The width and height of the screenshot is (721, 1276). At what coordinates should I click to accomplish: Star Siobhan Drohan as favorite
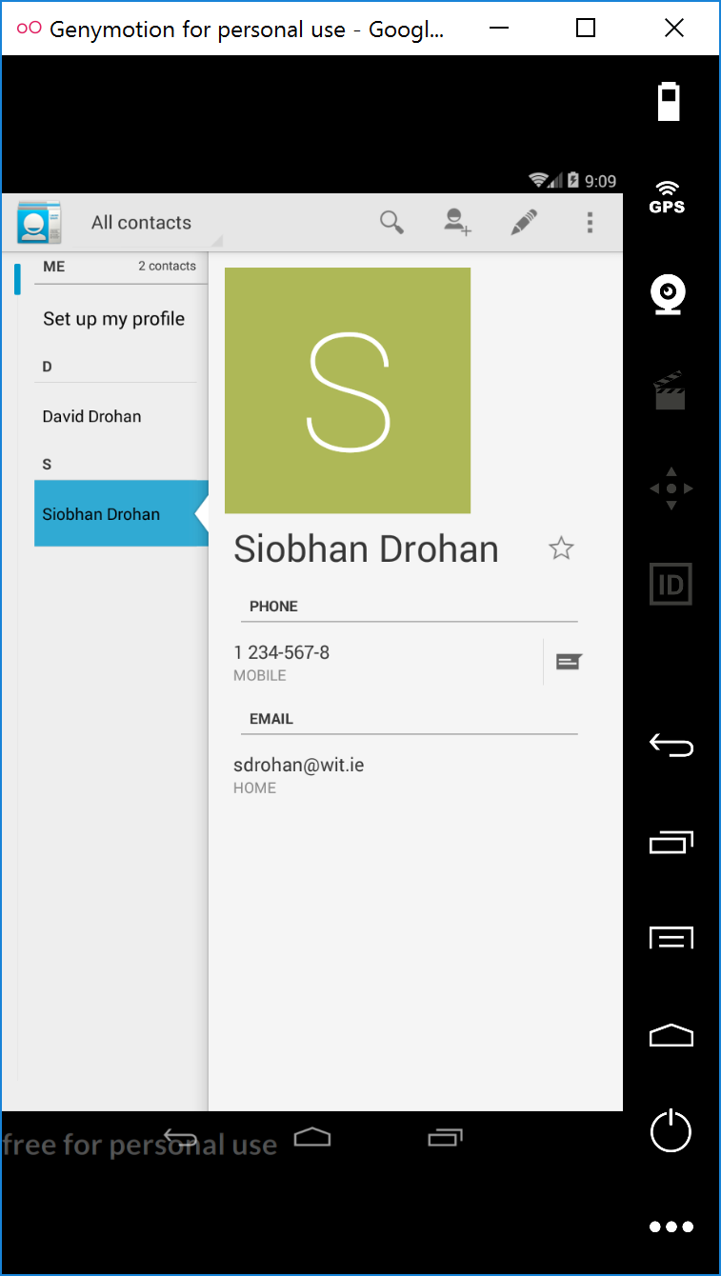coord(561,548)
